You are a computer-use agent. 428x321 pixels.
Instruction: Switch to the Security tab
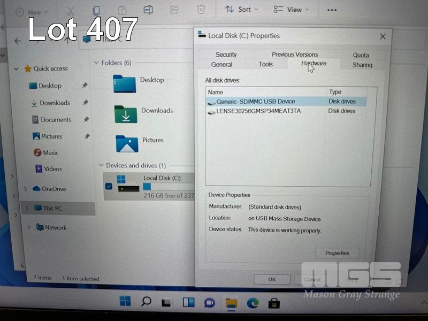[226, 55]
